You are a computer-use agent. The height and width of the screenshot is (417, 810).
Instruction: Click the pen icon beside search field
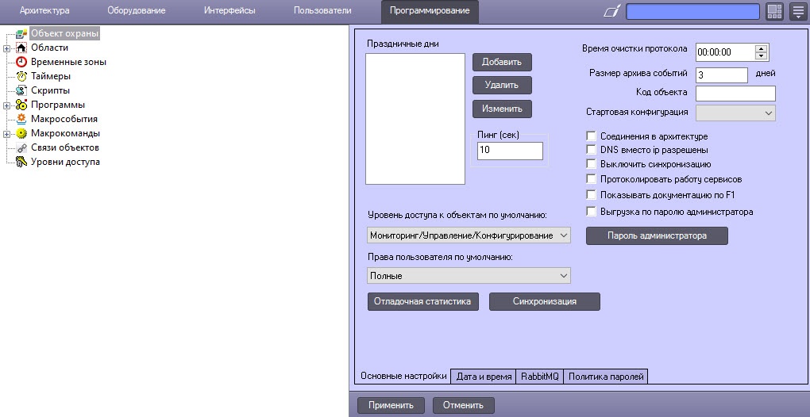pyautogui.click(x=611, y=11)
